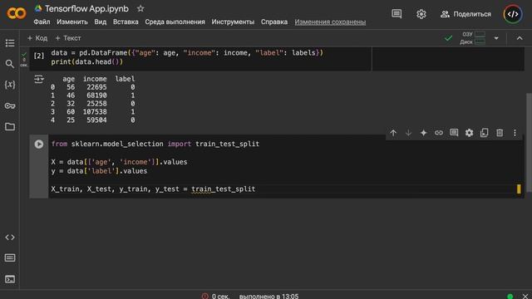Click the 'age' column header in output
This screenshot has height=299, width=532.
pos(68,79)
